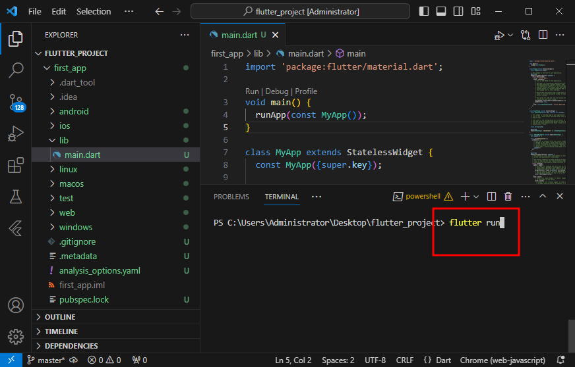
Task: Click the flutter_project command center search box
Action: (x=300, y=11)
